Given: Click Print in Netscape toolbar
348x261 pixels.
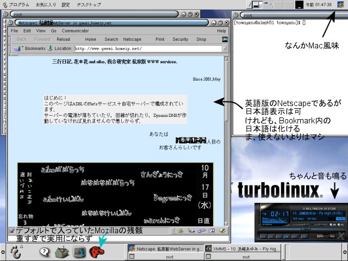Looking at the screenshot, I should (x=160, y=39).
